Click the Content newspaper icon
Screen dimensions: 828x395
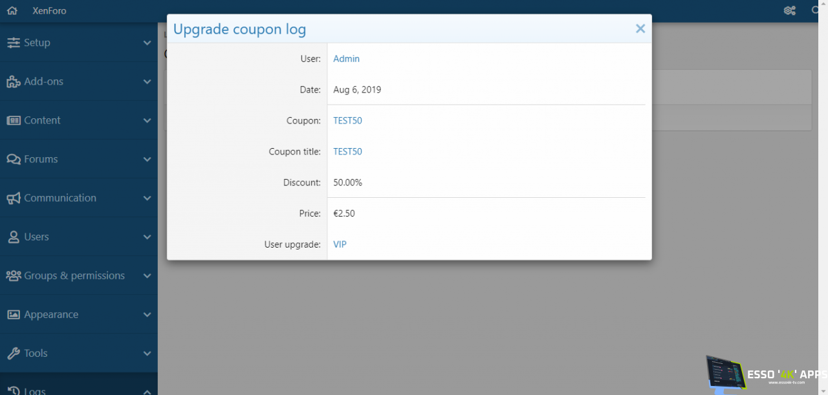pyautogui.click(x=13, y=120)
